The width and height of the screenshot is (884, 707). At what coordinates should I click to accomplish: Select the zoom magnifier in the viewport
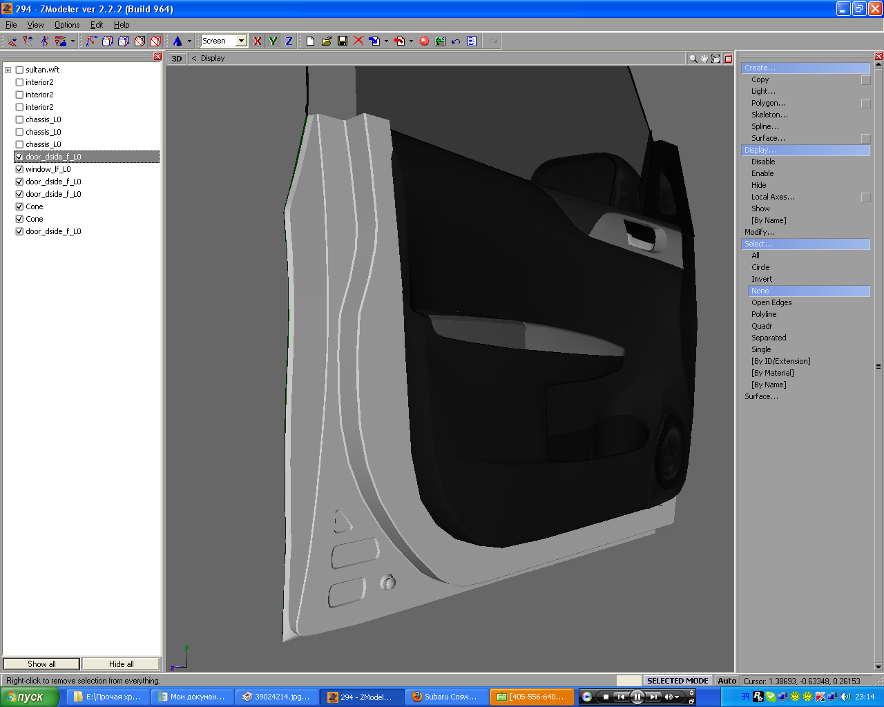693,59
